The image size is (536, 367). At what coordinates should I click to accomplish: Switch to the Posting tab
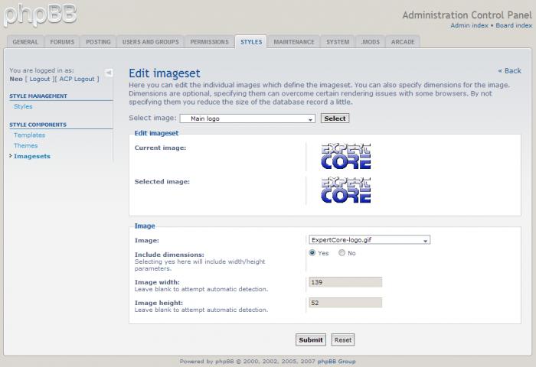pos(99,42)
